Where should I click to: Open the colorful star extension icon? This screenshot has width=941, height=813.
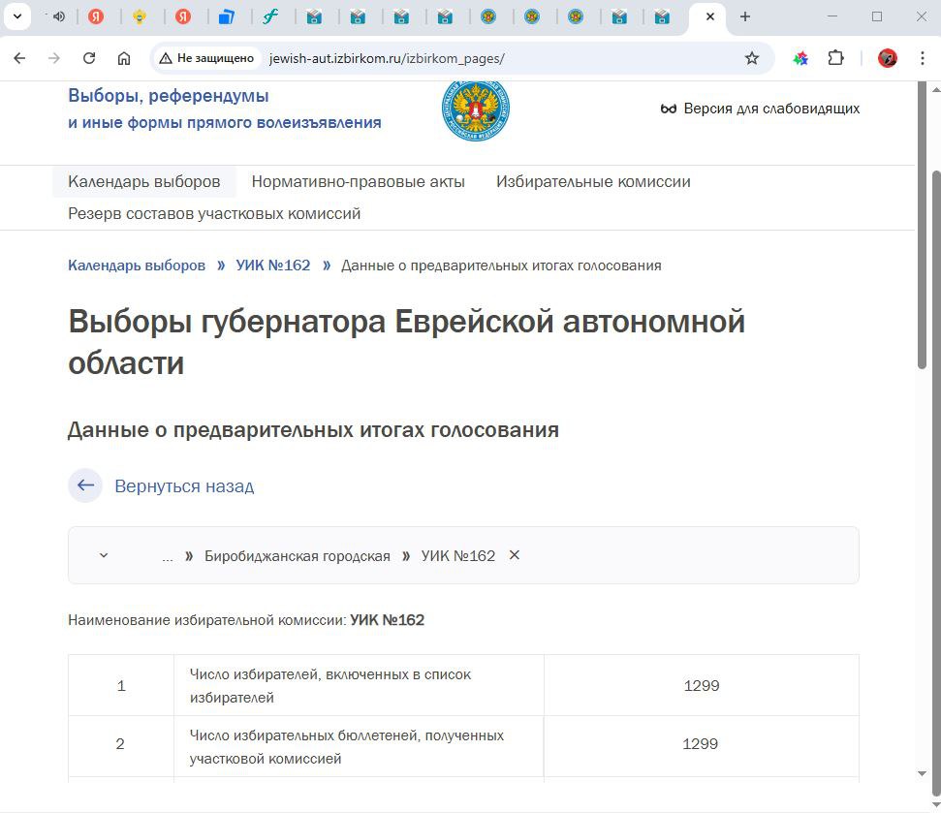tap(800, 58)
